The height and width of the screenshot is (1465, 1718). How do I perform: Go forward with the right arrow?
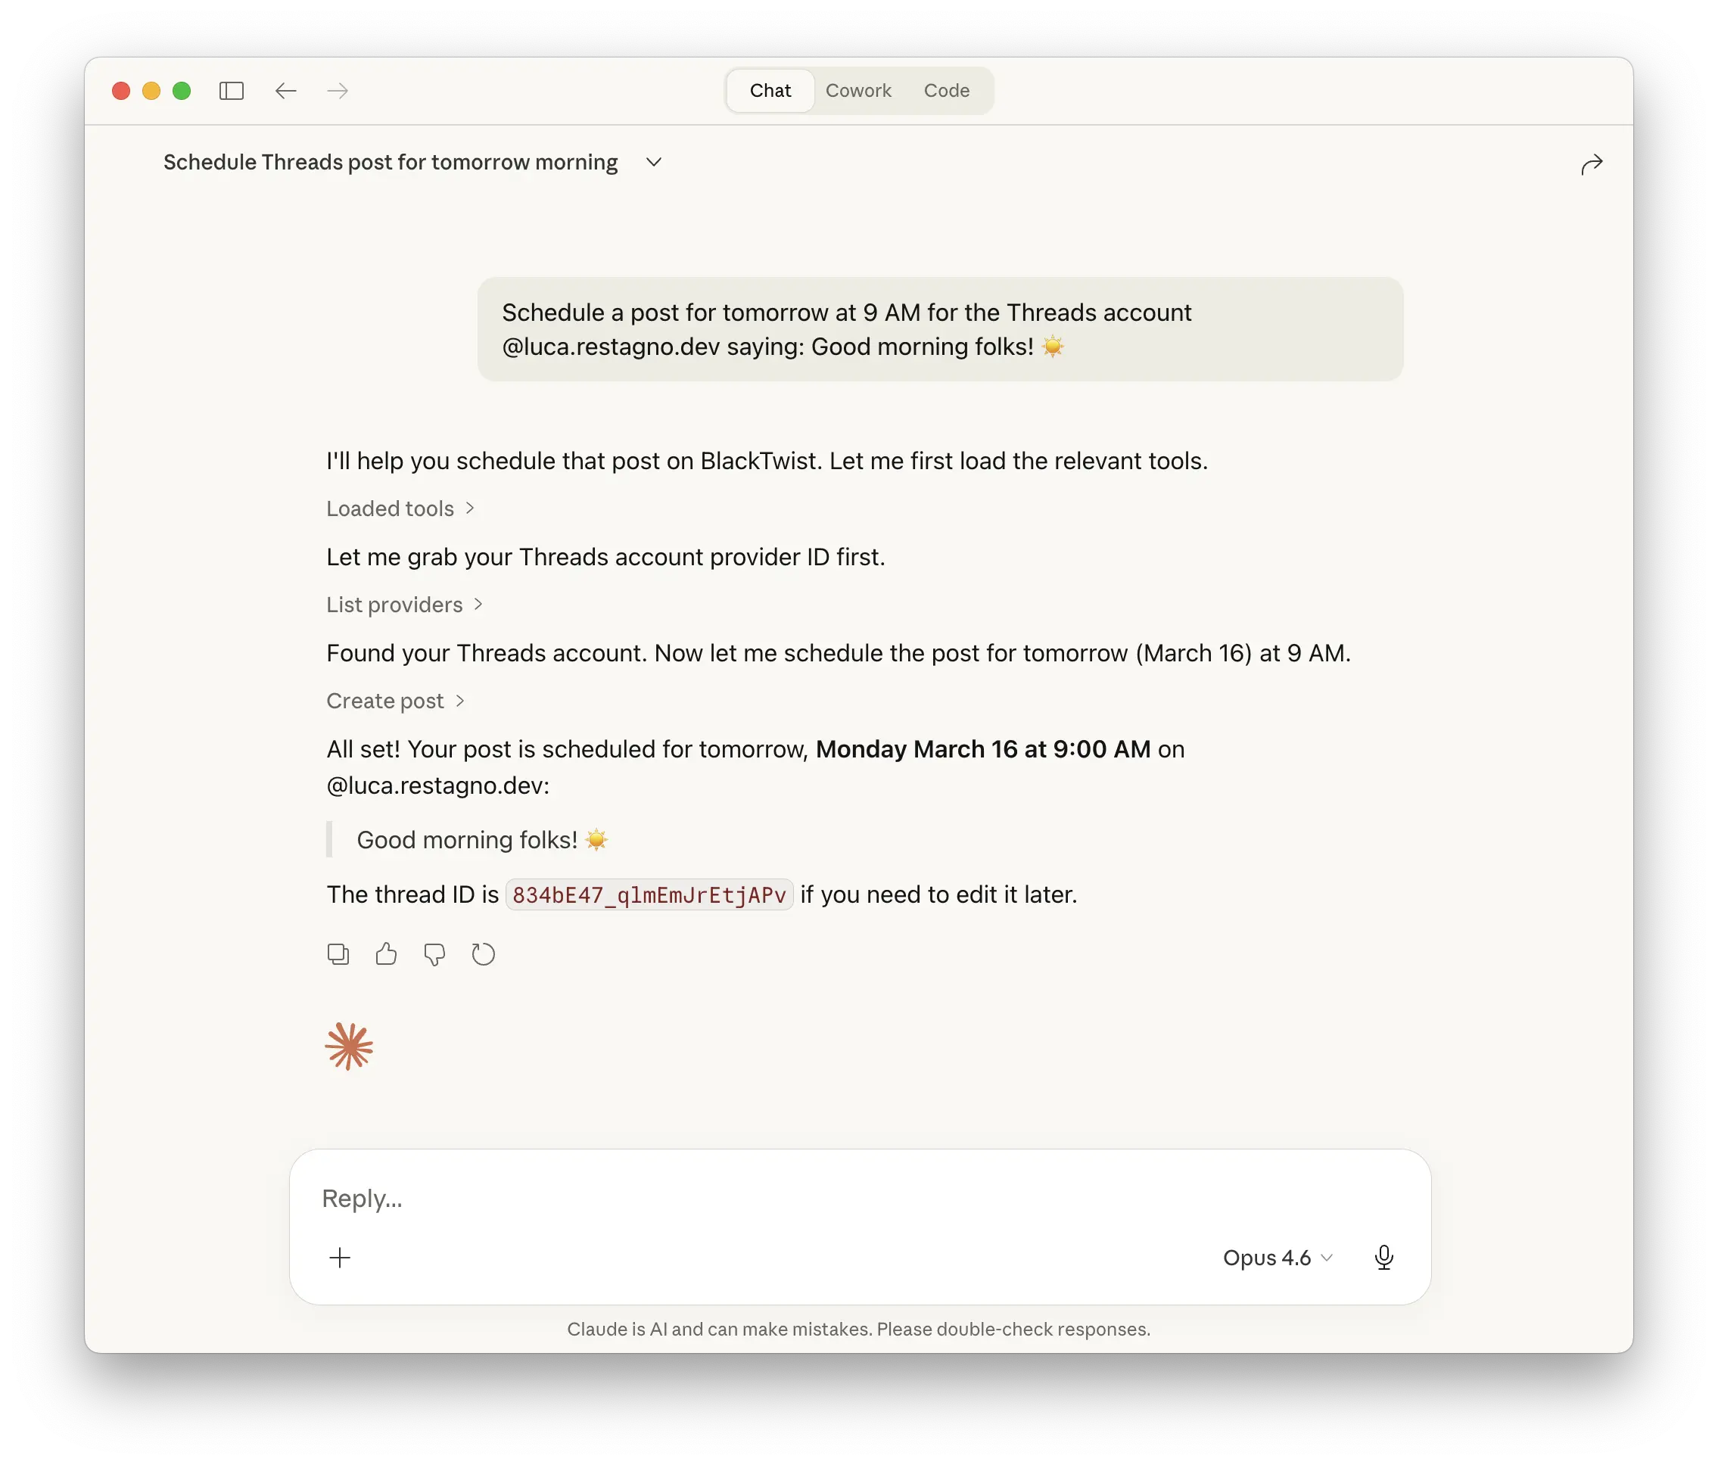(338, 90)
